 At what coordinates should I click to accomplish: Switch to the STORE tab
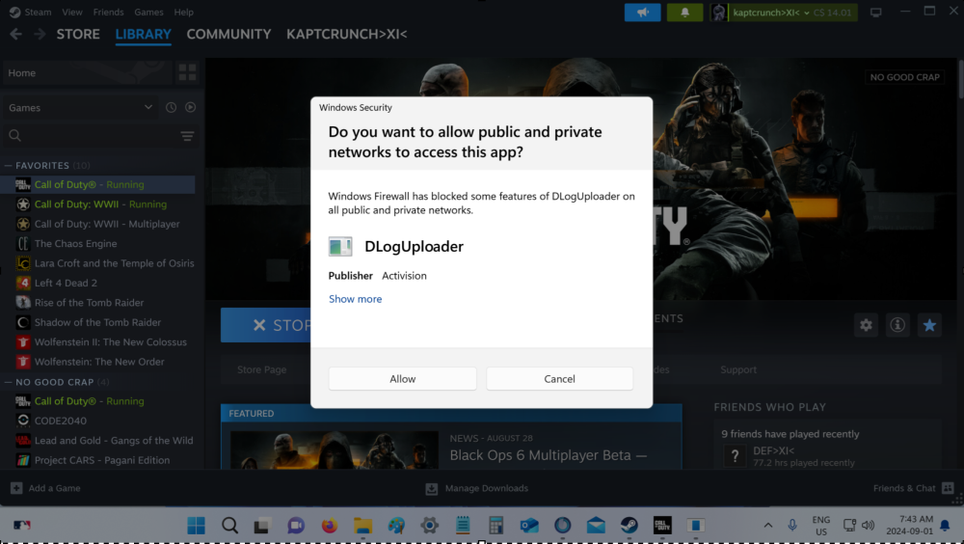(x=78, y=34)
